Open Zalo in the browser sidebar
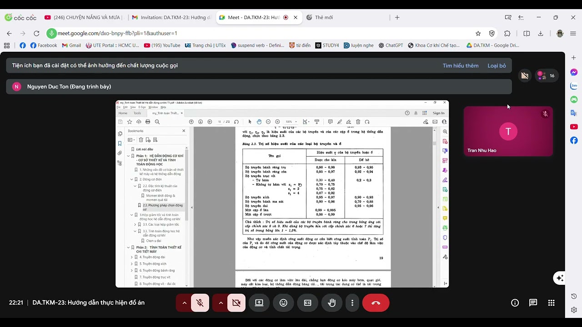Image resolution: width=582 pixels, height=327 pixels. 574,86
